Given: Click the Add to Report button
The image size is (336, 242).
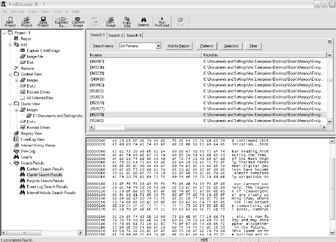Looking at the screenshot, I should (x=179, y=46).
